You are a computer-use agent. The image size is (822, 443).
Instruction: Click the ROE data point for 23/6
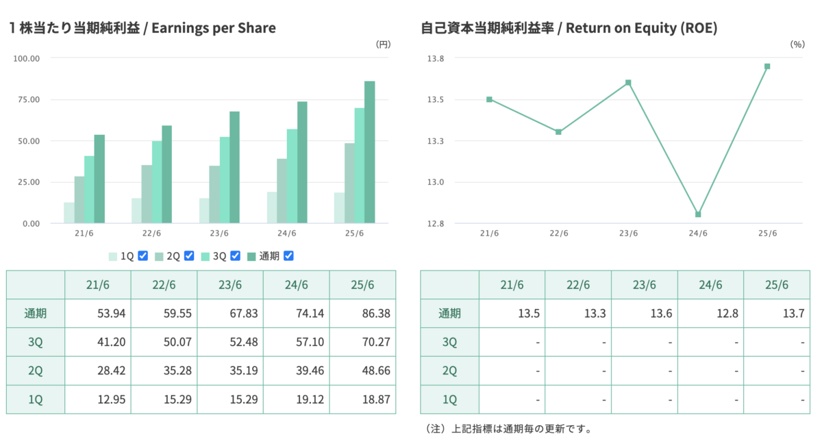[x=628, y=83]
